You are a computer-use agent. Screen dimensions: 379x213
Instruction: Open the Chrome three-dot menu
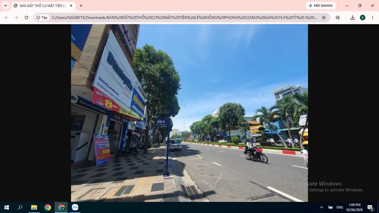point(373,17)
